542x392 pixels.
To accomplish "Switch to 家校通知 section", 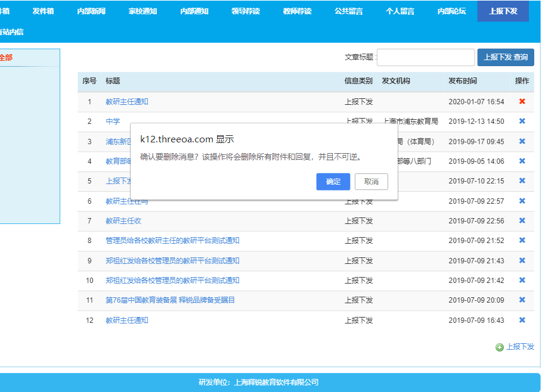I will coord(143,10).
